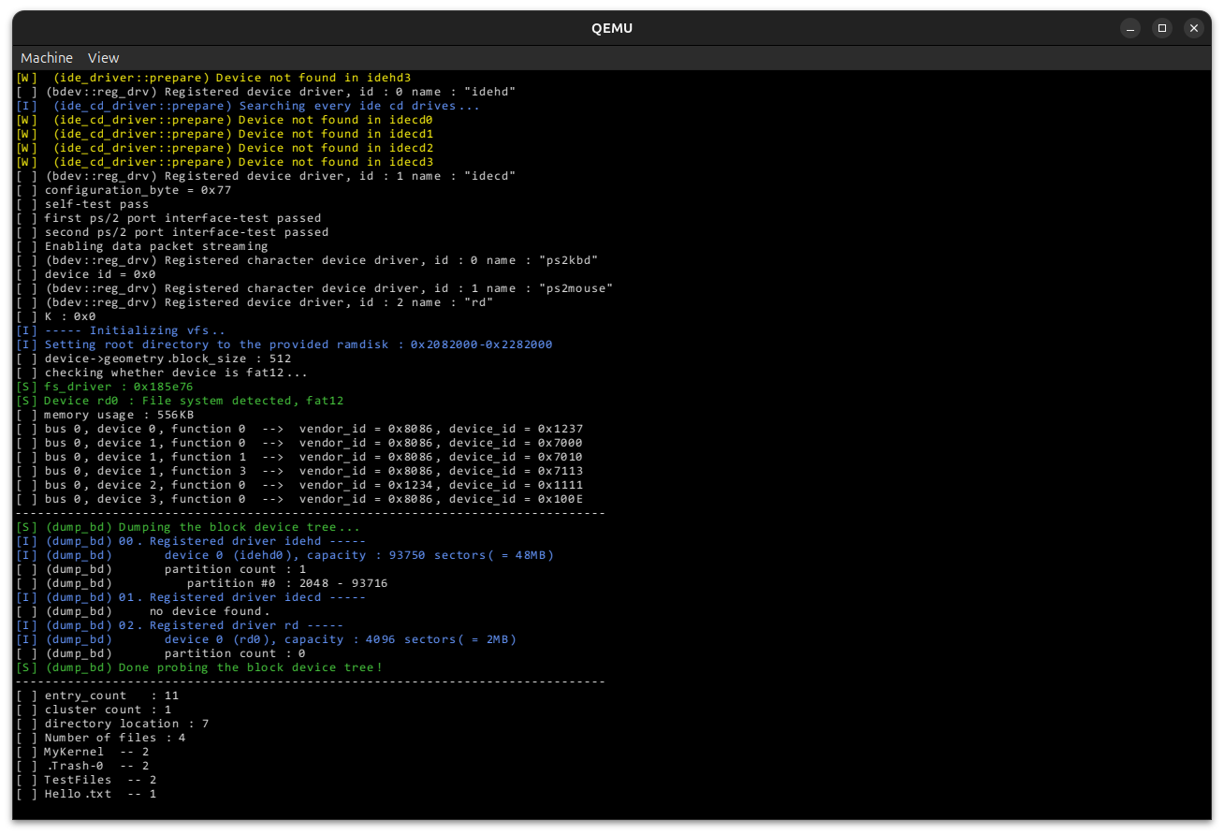Open the View menu
This screenshot has height=835, width=1224.
tap(104, 58)
